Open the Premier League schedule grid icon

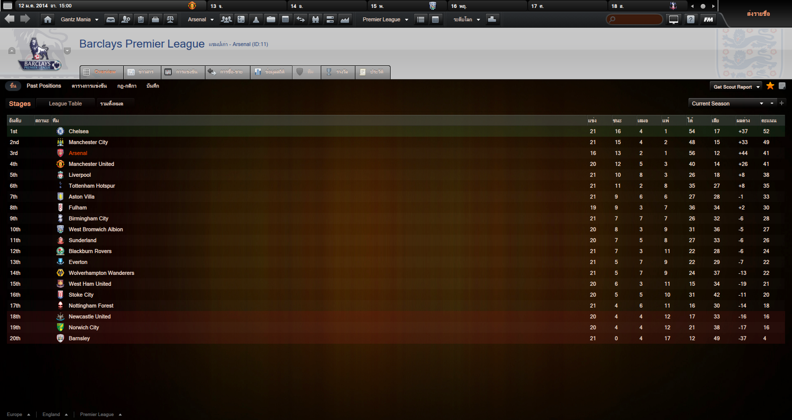click(x=436, y=19)
